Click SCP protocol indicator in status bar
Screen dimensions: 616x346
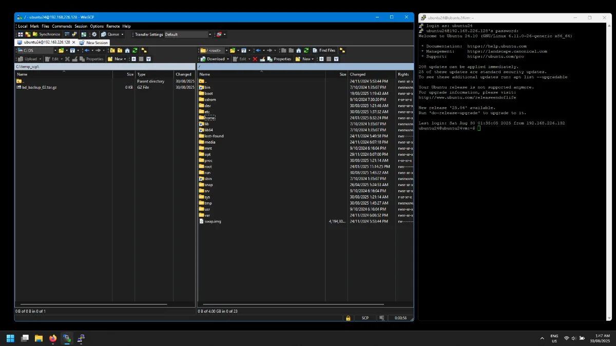tap(365, 318)
